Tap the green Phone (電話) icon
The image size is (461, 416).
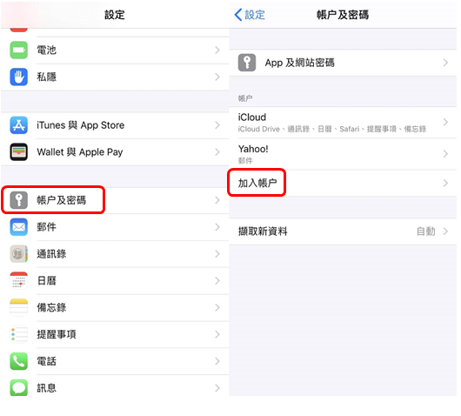(19, 361)
